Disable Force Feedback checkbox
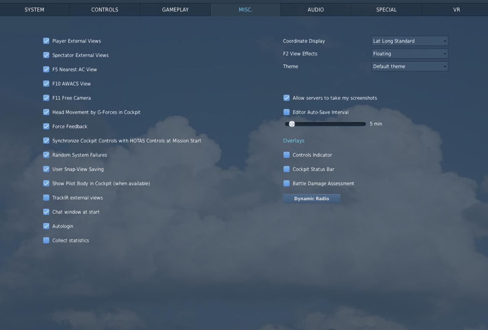This screenshot has width=488, height=330. tap(46, 126)
